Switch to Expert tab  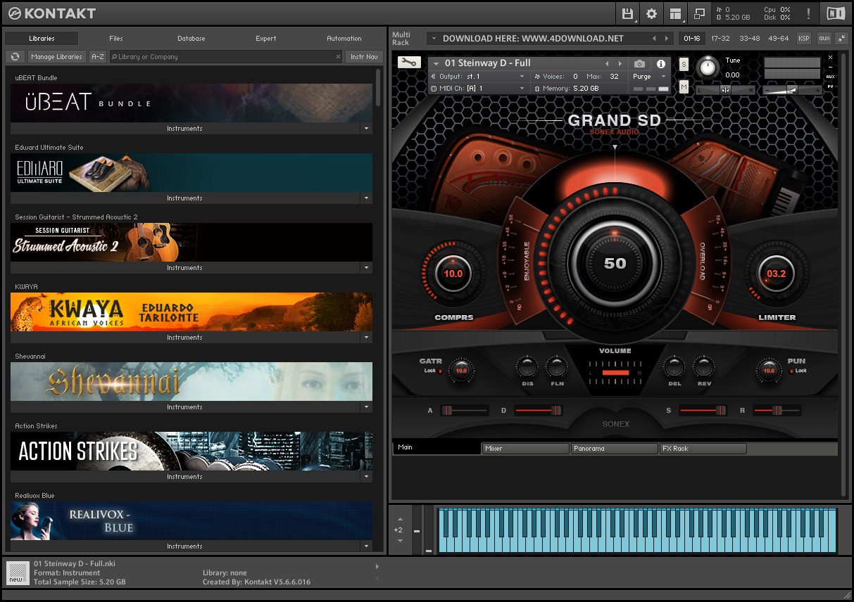(266, 39)
